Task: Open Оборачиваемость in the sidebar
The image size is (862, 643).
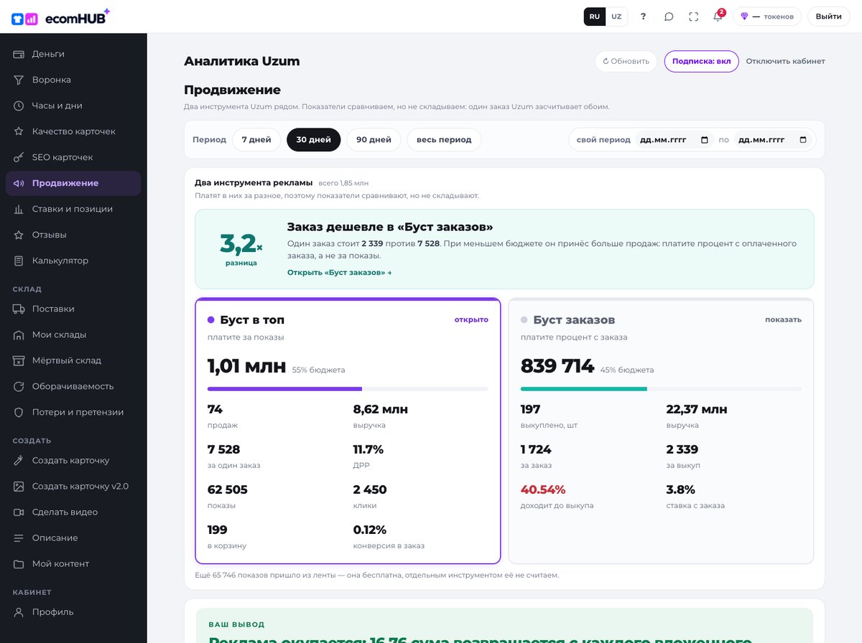Action: coord(73,386)
